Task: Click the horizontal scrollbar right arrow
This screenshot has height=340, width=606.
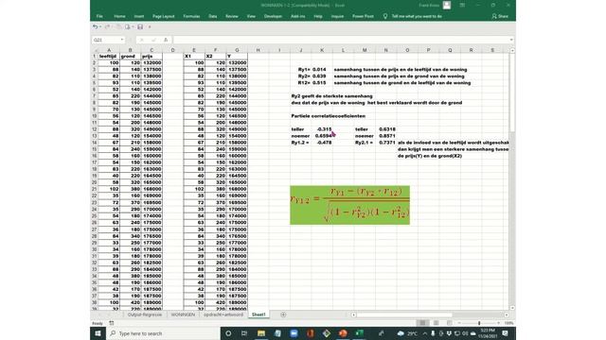Action: pyautogui.click(x=507, y=314)
